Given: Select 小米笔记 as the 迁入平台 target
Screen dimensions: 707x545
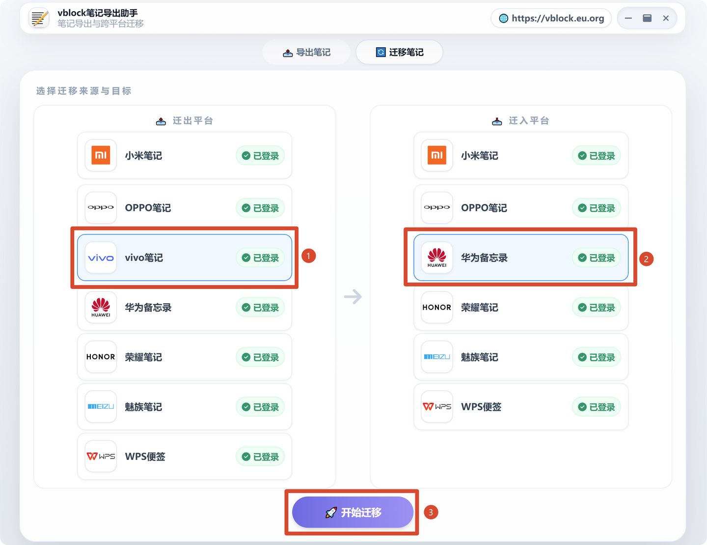Looking at the screenshot, I should (521, 155).
